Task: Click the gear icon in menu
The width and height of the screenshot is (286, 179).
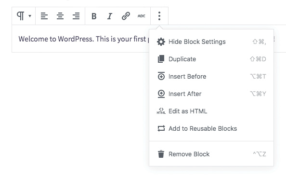Action: (161, 41)
